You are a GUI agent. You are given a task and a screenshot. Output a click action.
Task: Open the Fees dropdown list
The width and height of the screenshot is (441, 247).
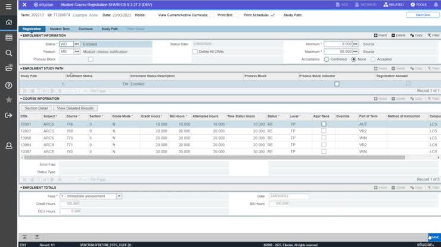pos(119,196)
